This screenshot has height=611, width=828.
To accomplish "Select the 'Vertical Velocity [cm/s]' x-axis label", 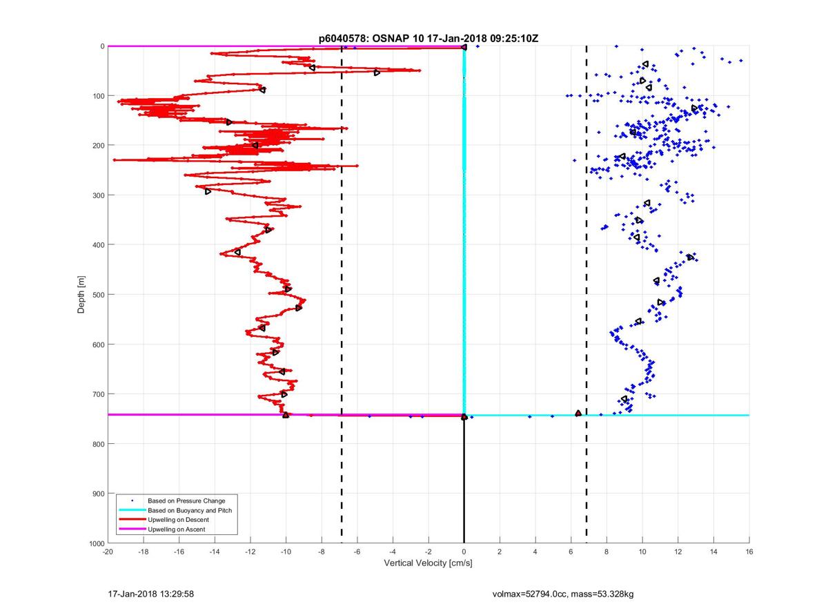I will coord(428,564).
